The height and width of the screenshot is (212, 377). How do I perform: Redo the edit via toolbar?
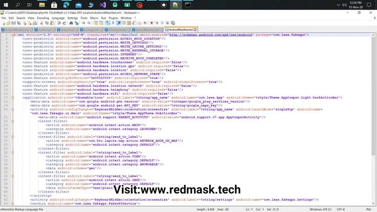pos(64,23)
